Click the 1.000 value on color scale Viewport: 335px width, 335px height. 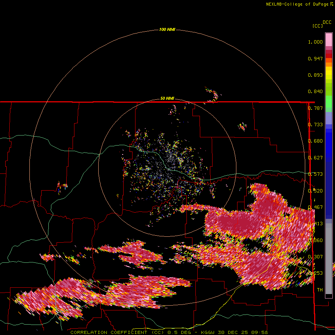[315, 42]
